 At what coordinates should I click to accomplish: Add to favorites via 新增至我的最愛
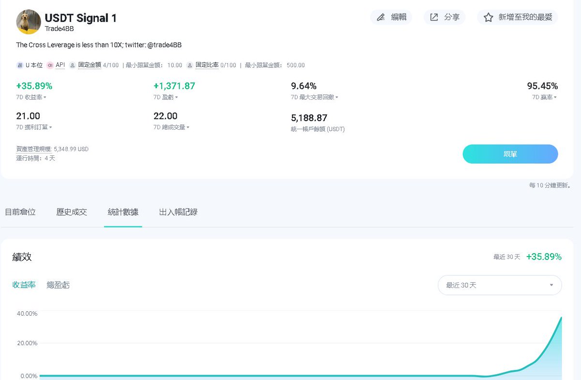(x=518, y=17)
